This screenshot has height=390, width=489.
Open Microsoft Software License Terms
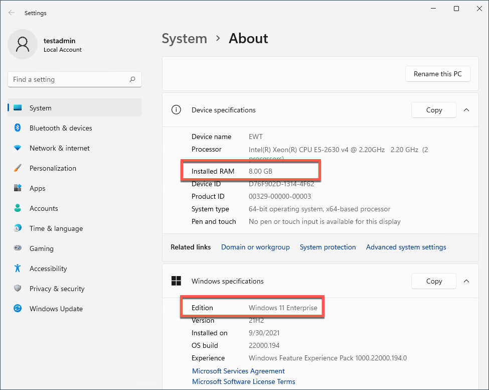244,381
